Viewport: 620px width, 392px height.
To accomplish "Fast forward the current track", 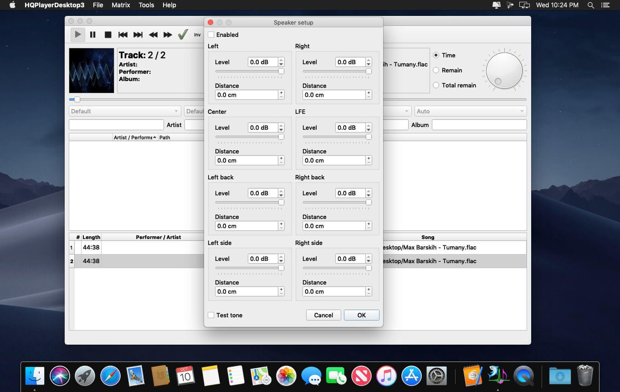I will coord(168,35).
